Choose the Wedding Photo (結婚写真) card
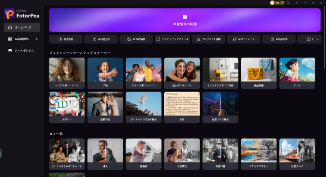The image size is (326, 177). [x=105, y=107]
